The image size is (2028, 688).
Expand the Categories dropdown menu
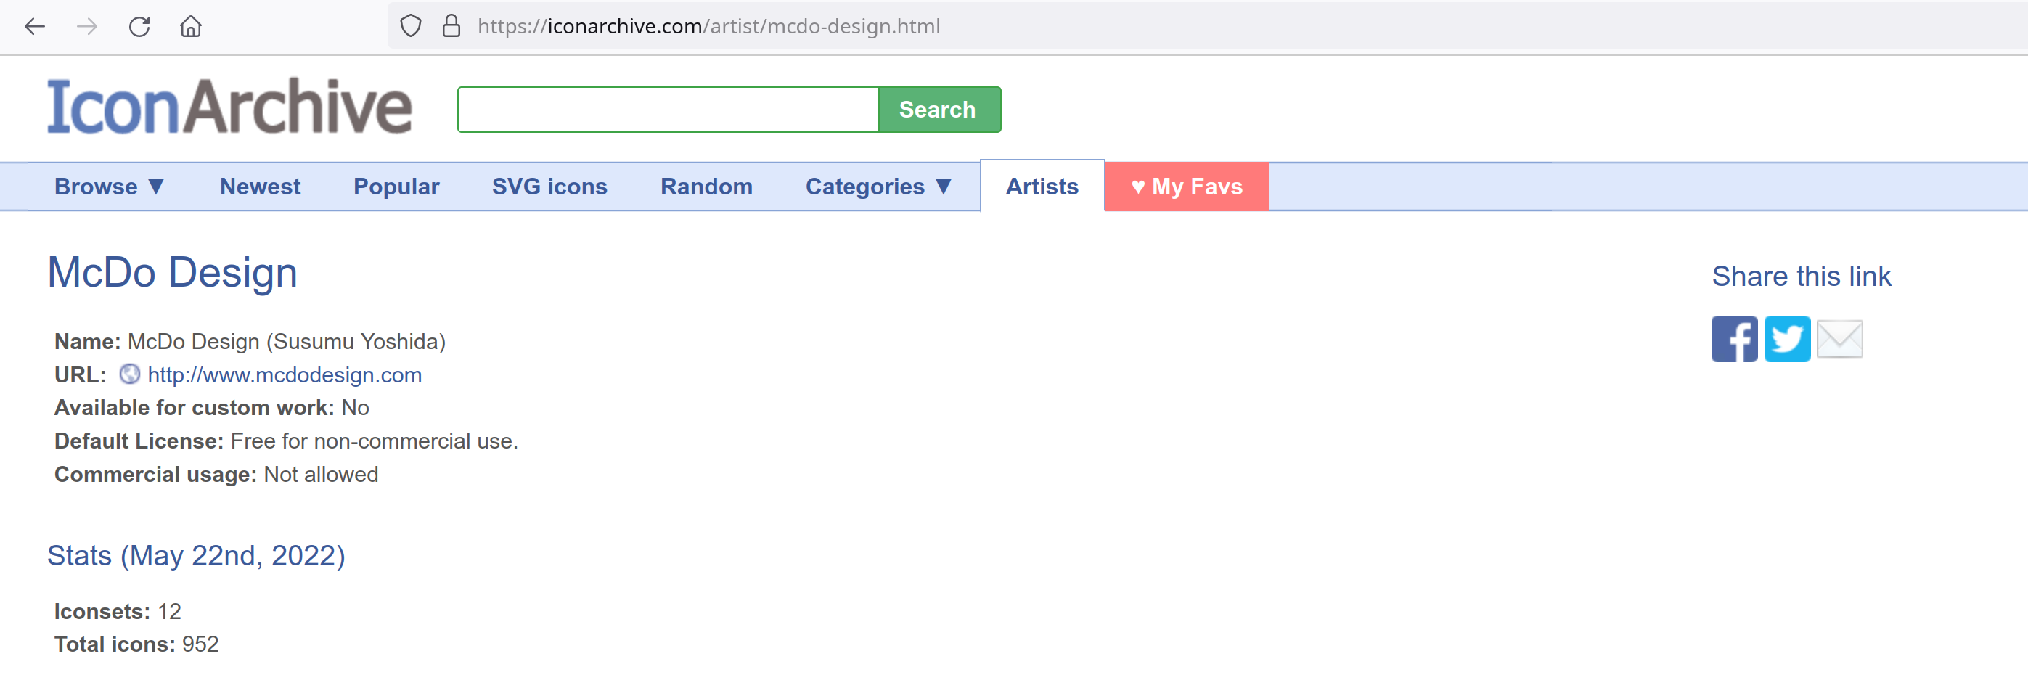click(x=878, y=187)
